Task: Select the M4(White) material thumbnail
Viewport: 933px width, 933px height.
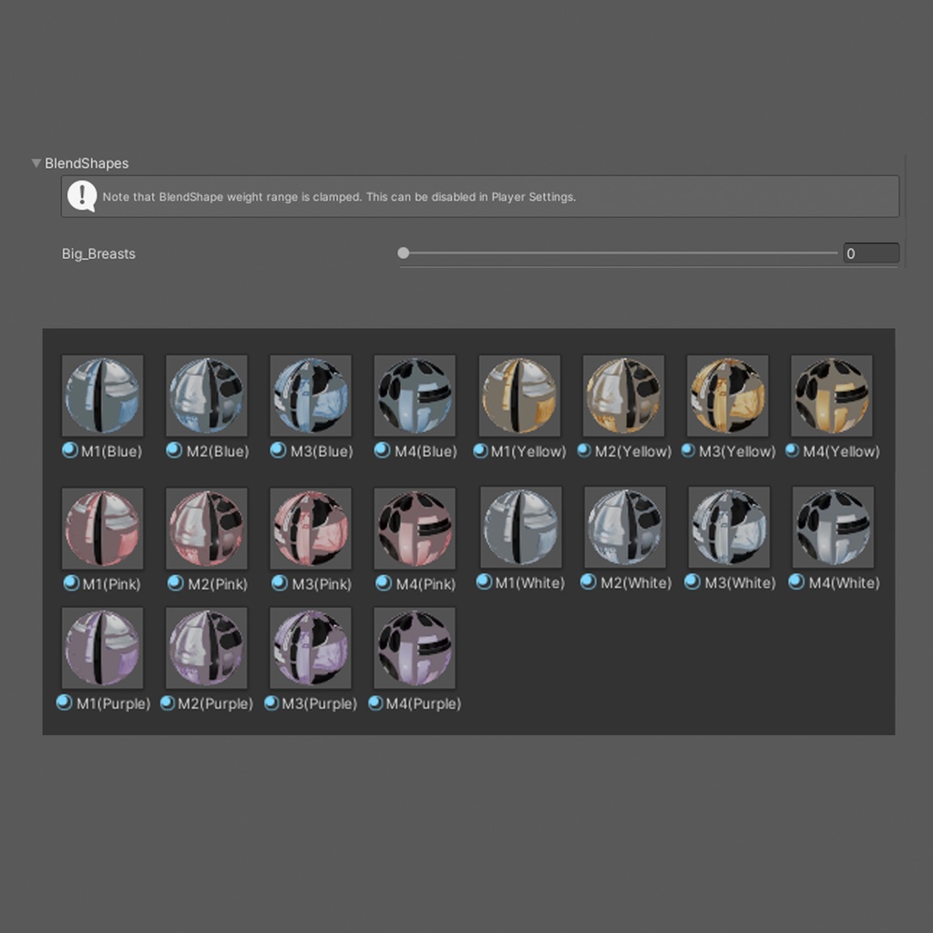Action: coord(833,528)
